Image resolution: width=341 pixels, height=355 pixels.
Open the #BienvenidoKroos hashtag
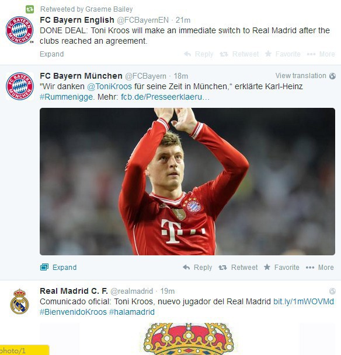[73, 312]
